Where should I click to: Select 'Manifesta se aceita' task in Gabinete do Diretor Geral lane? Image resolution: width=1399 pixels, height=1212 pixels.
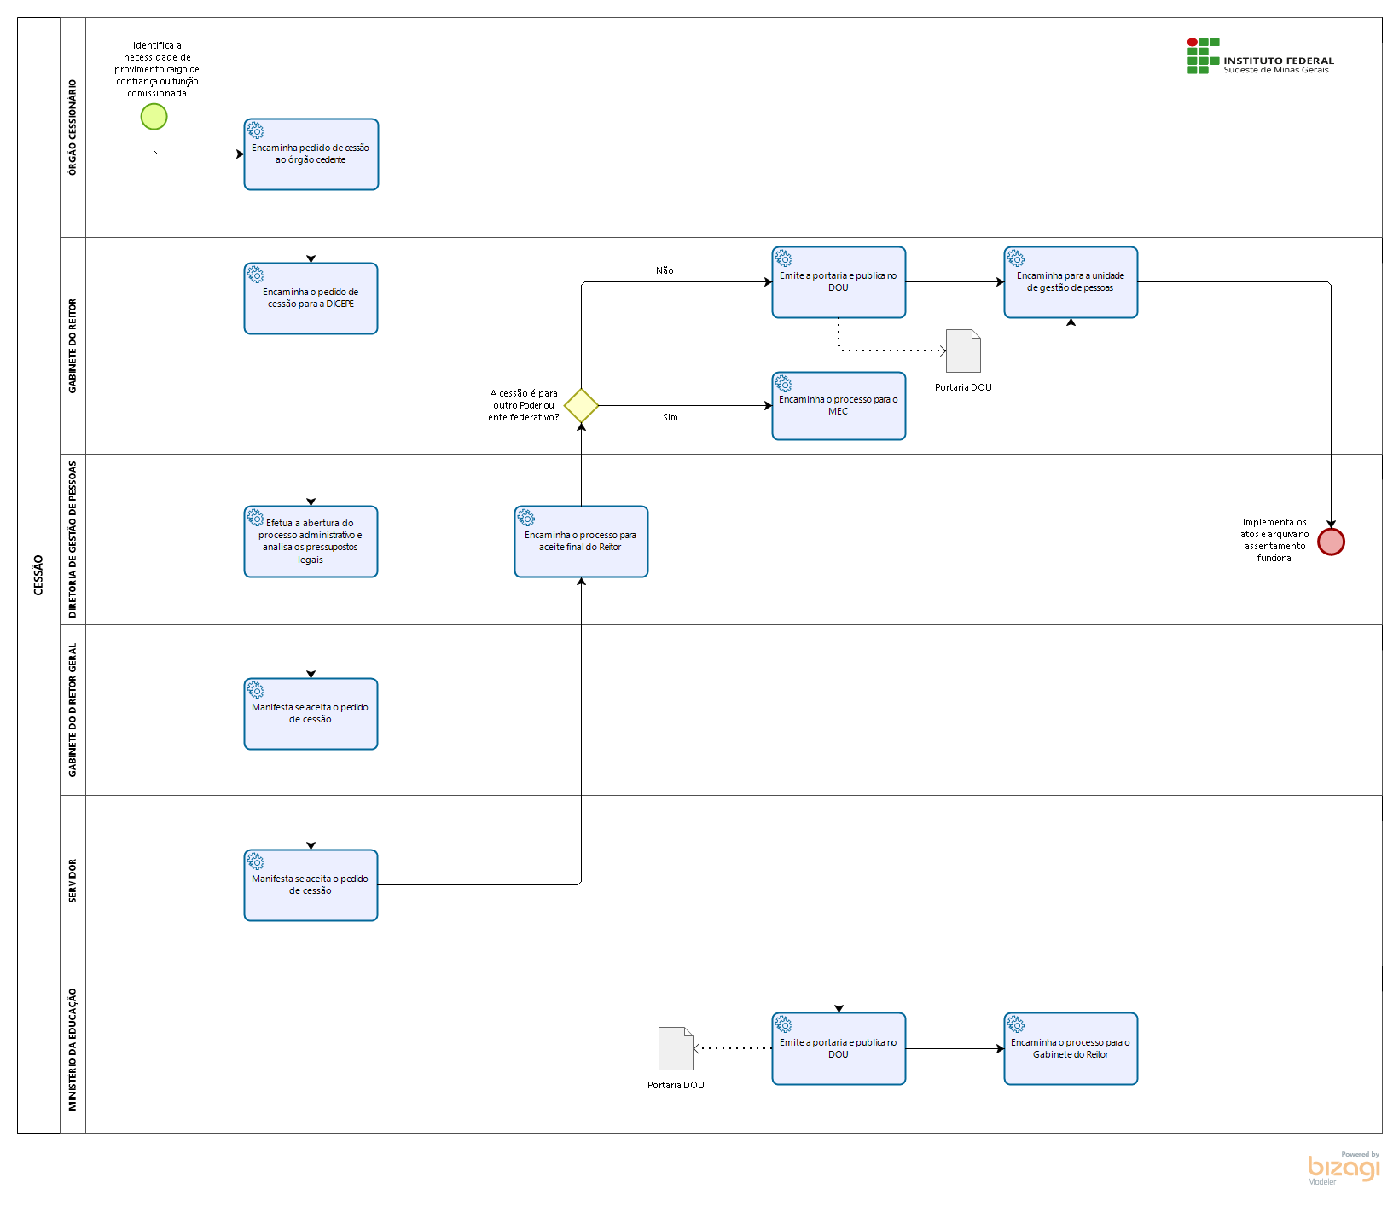pos(311,714)
